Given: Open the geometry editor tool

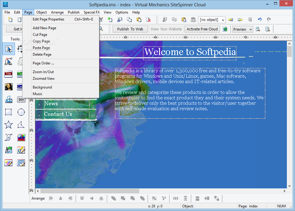Looking at the screenshot, I should pos(8,150).
